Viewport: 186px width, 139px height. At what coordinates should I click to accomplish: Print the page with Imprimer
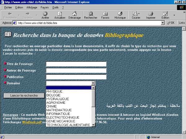tap(151, 15)
